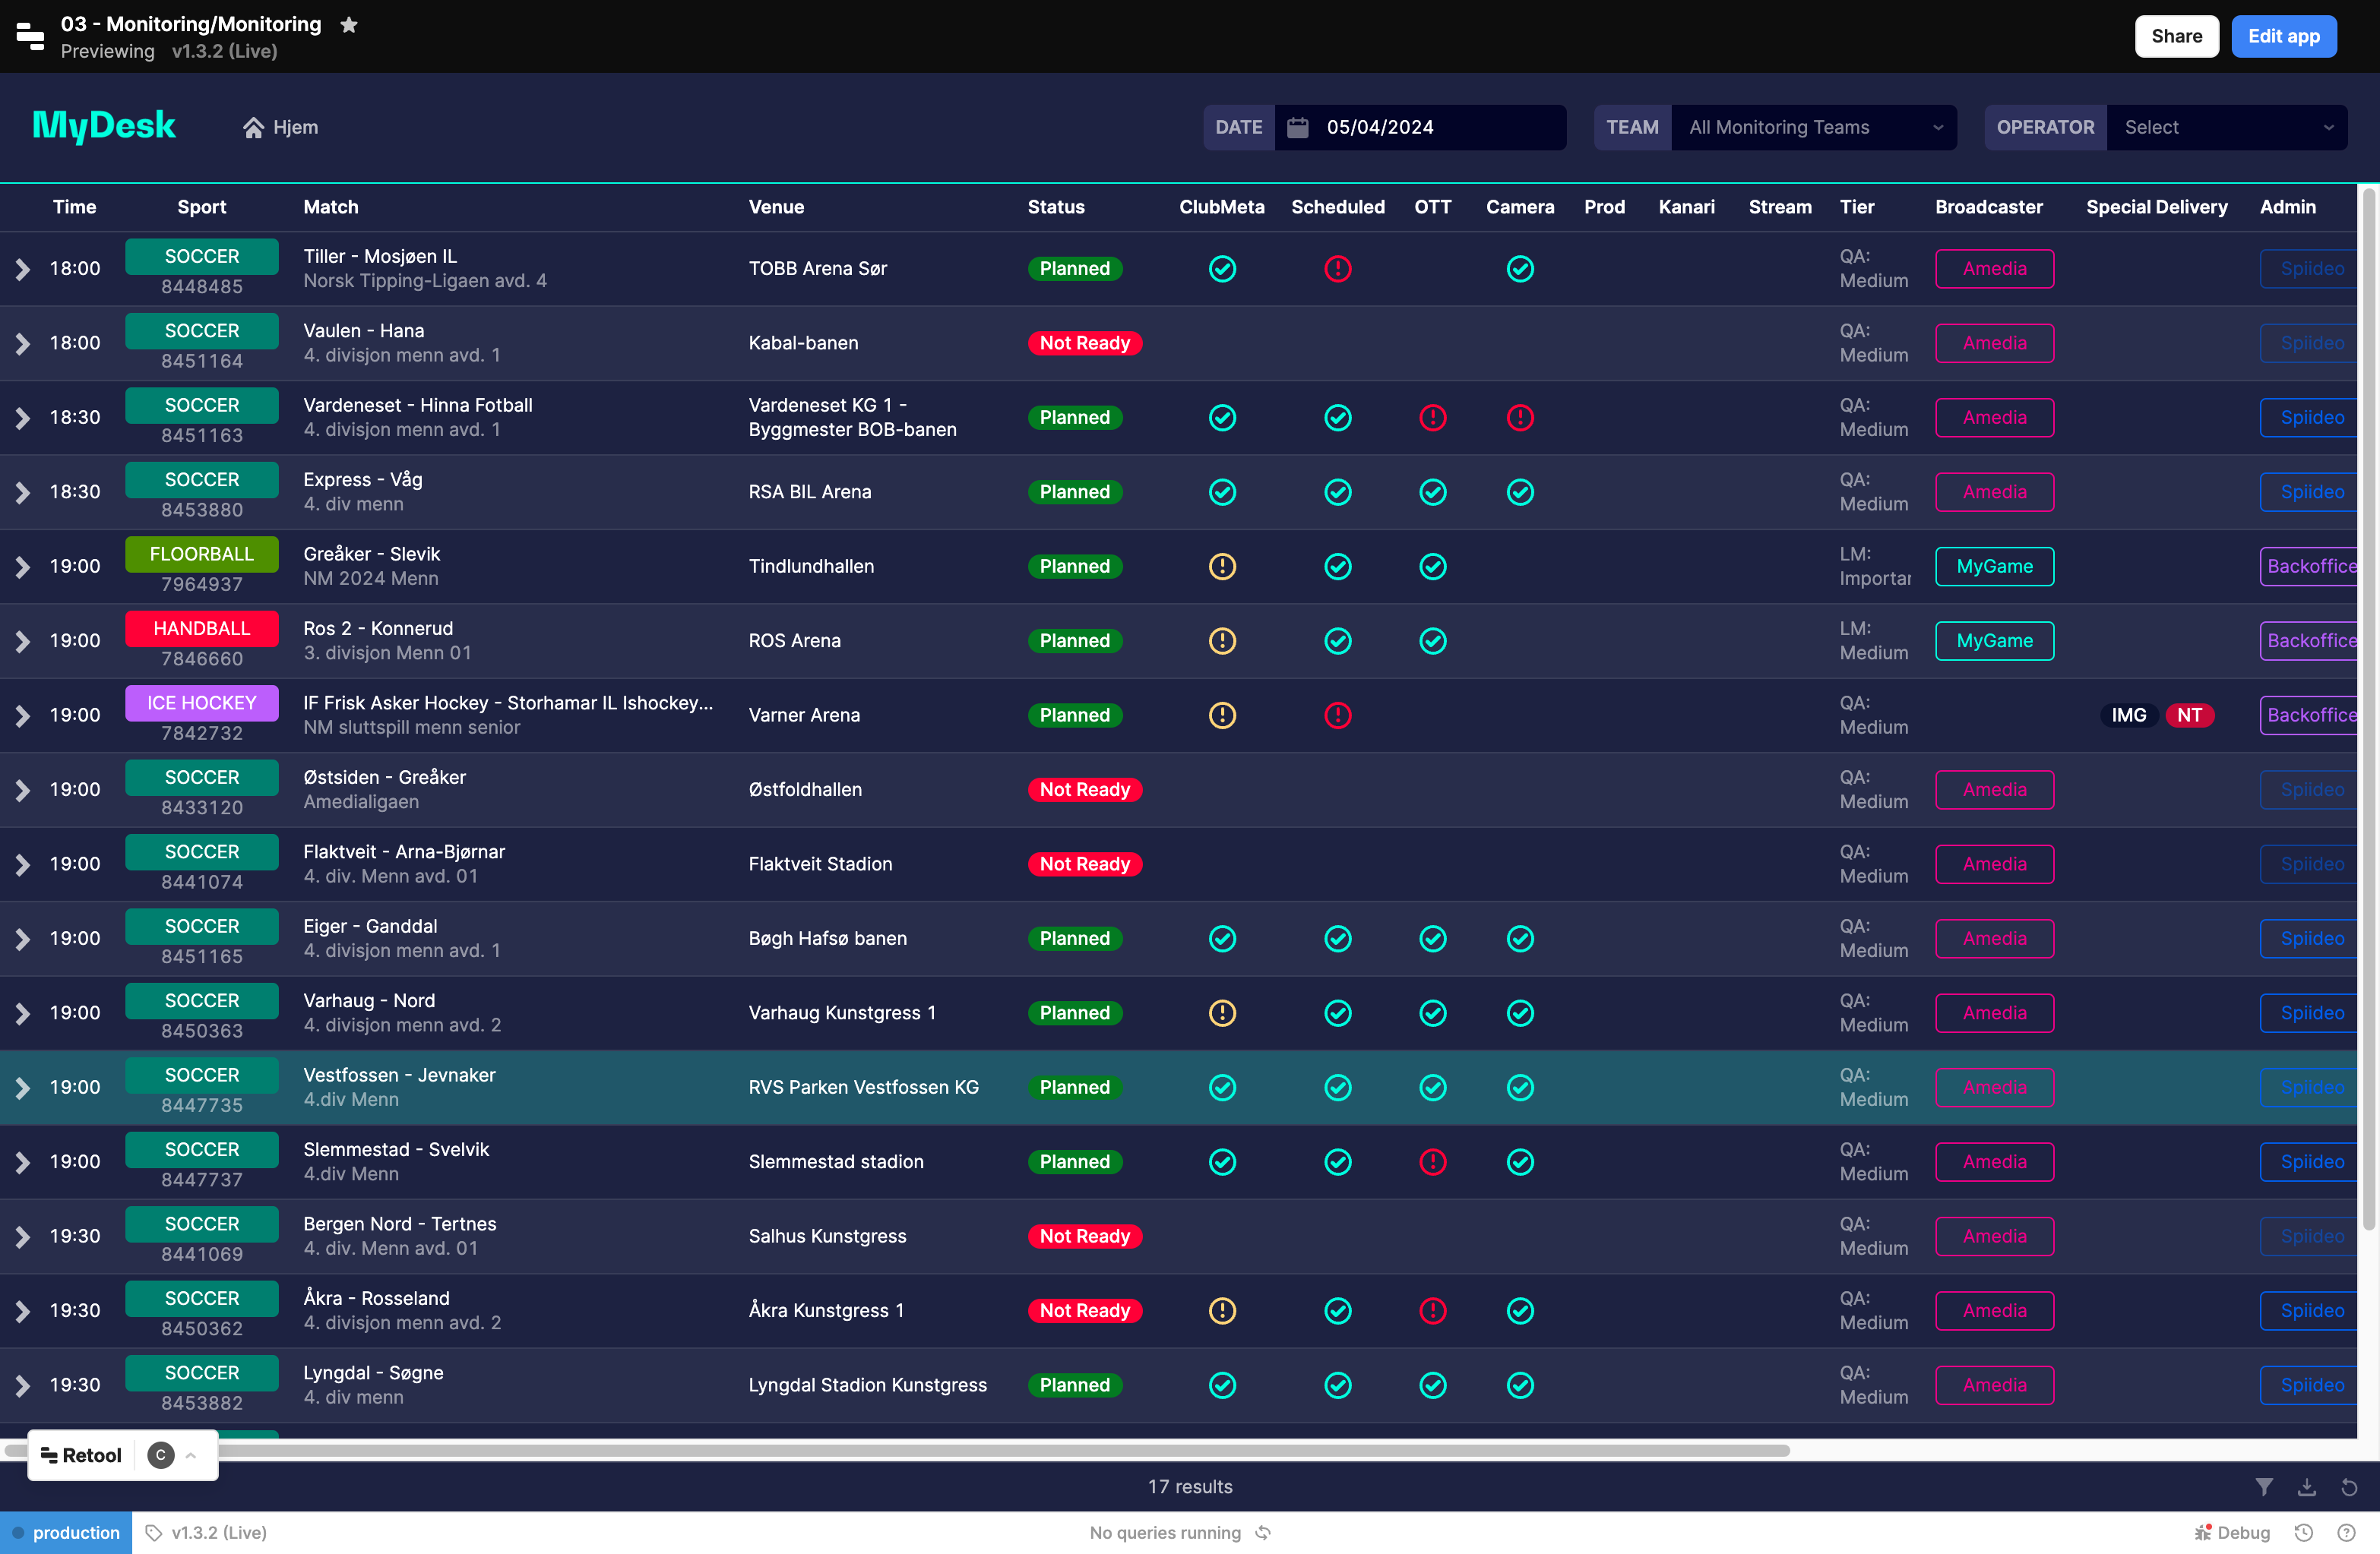Viewport: 2380px width, 1554px height.
Task: Click the red Scheduled warning for Tiller - Mosjøen IL
Action: (x=1337, y=269)
